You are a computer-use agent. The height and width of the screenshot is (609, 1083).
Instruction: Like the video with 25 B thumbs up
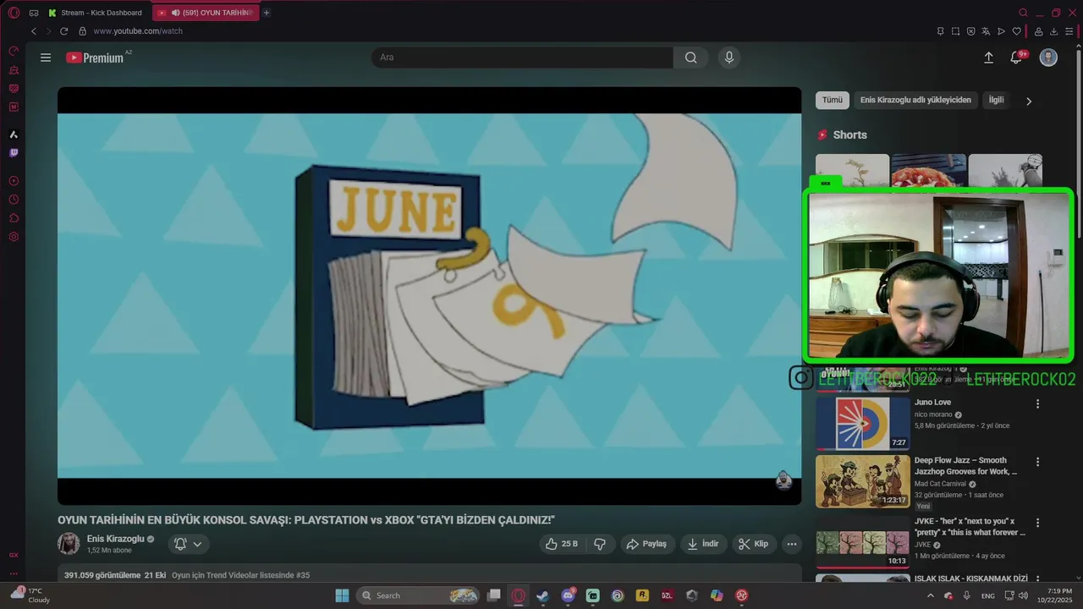coord(562,544)
